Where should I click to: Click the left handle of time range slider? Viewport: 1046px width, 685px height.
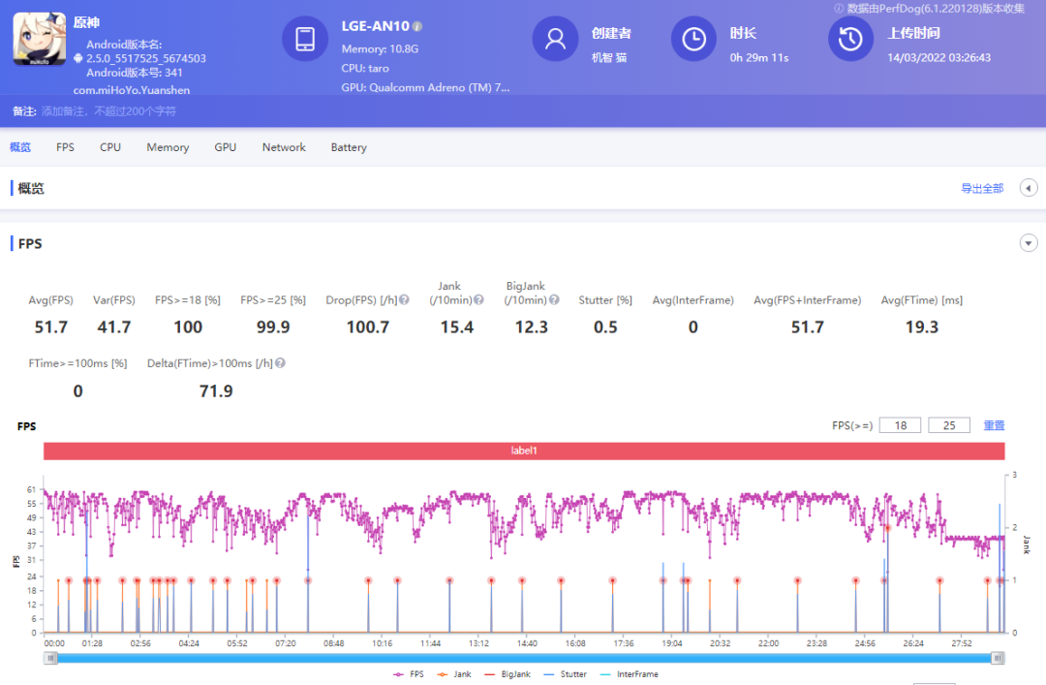pyautogui.click(x=51, y=658)
